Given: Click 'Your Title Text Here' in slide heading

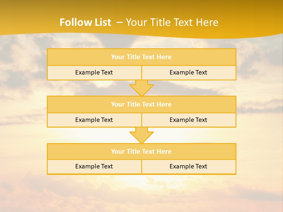Looking at the screenshot, I should point(172,22).
